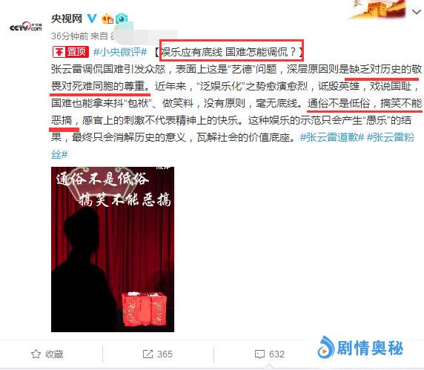The width and height of the screenshot is (424, 370).
Task: Click the repost share icon
Action: coord(148,354)
